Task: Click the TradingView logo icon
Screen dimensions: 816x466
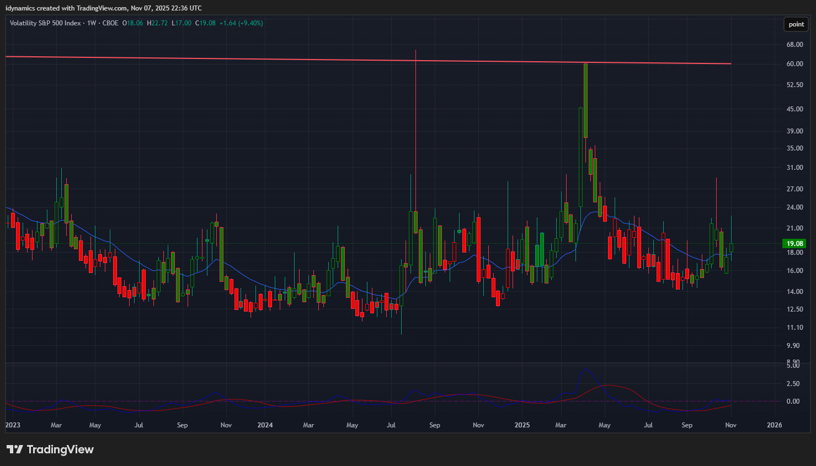Action: click(15, 449)
